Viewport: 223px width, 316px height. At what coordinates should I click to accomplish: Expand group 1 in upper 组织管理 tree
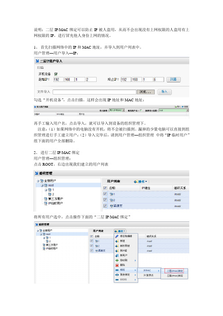point(46,190)
